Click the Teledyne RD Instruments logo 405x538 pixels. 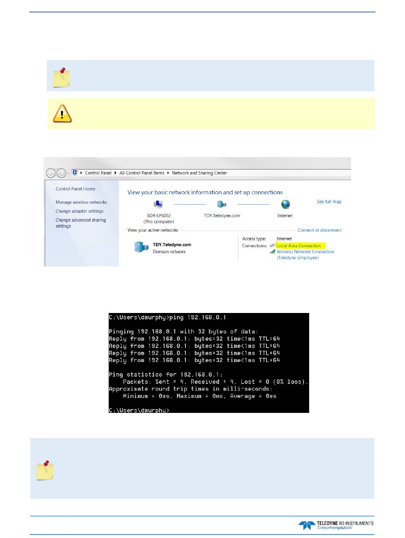[336, 525]
